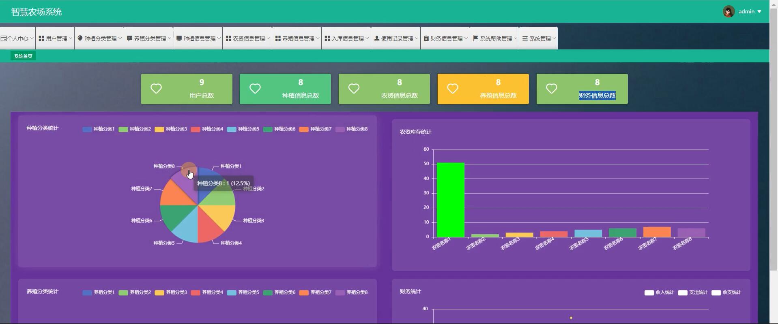Expand admin account dropdown arrow
Viewport: 778px width, 324px height.
point(759,12)
